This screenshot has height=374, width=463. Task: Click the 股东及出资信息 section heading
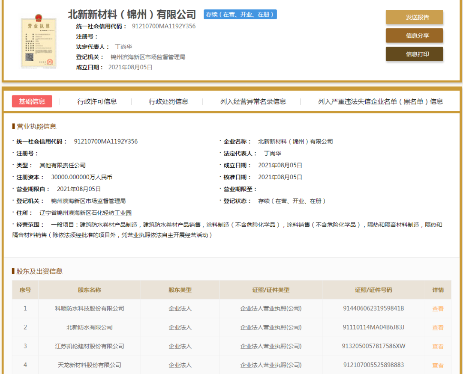pyautogui.click(x=39, y=271)
